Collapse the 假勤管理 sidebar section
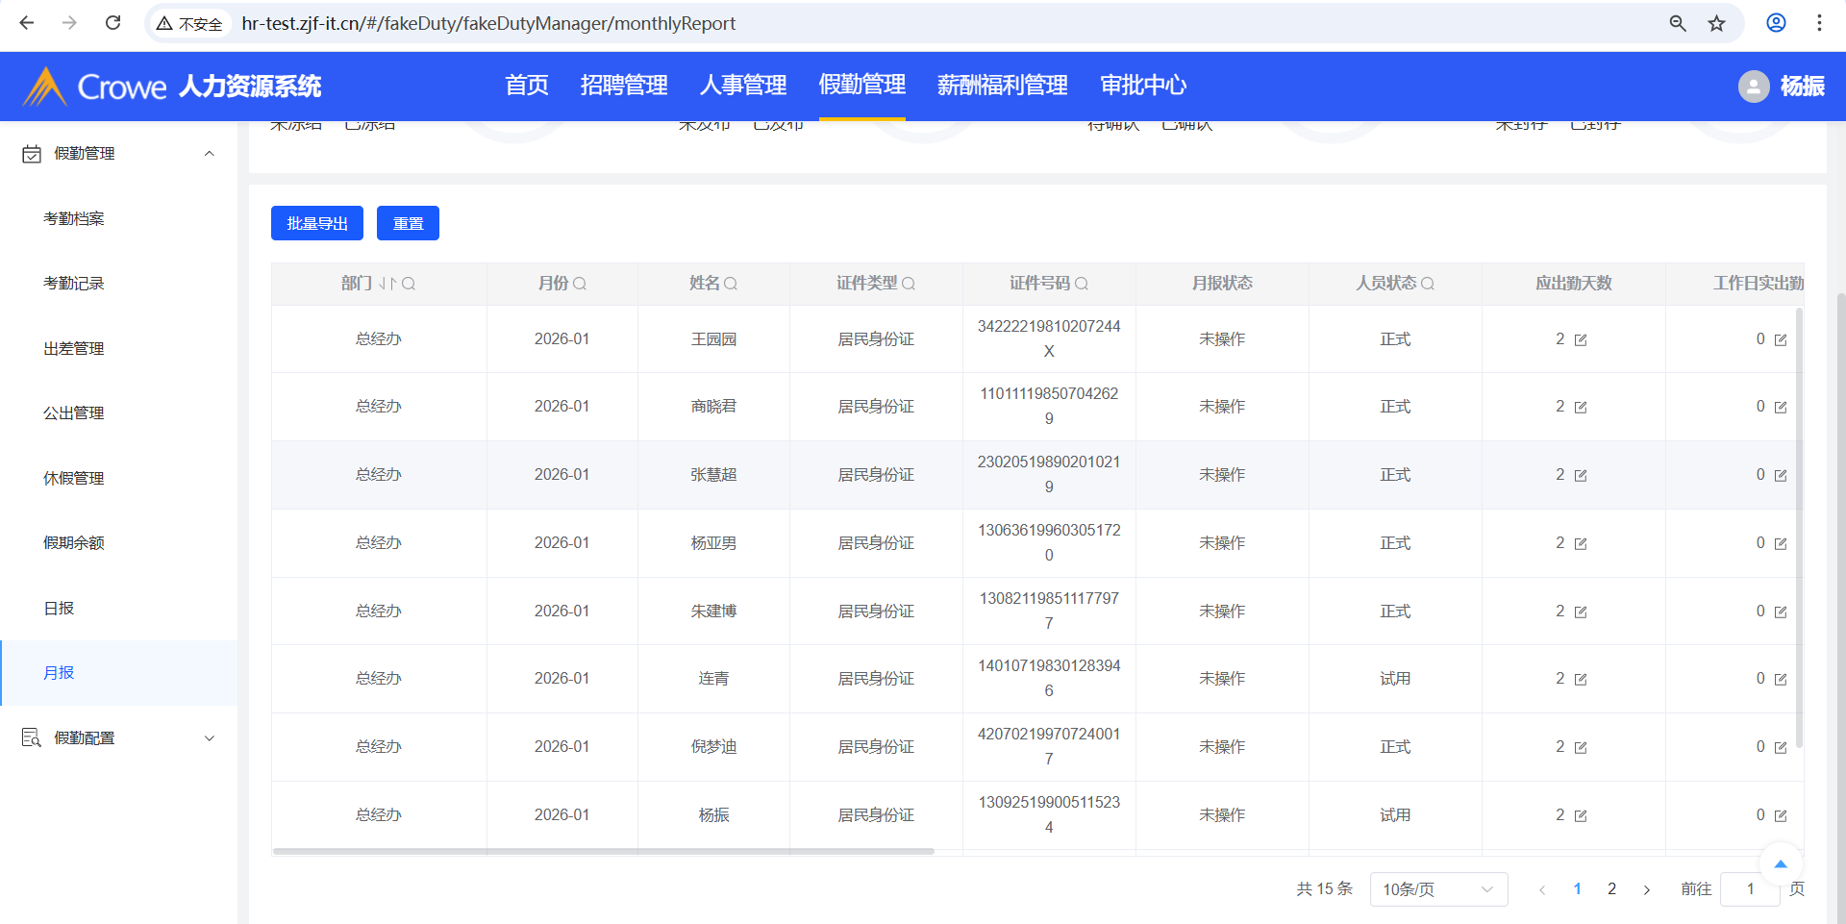This screenshot has width=1846, height=924. click(x=209, y=154)
